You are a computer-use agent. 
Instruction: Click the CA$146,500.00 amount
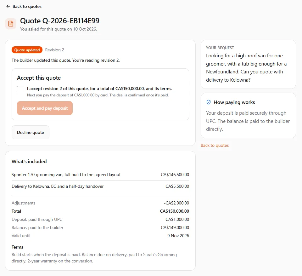175,175
